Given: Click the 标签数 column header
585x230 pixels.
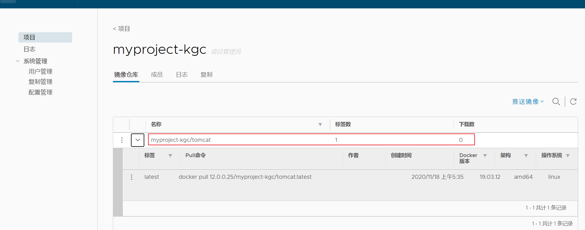Looking at the screenshot, I should point(343,124).
